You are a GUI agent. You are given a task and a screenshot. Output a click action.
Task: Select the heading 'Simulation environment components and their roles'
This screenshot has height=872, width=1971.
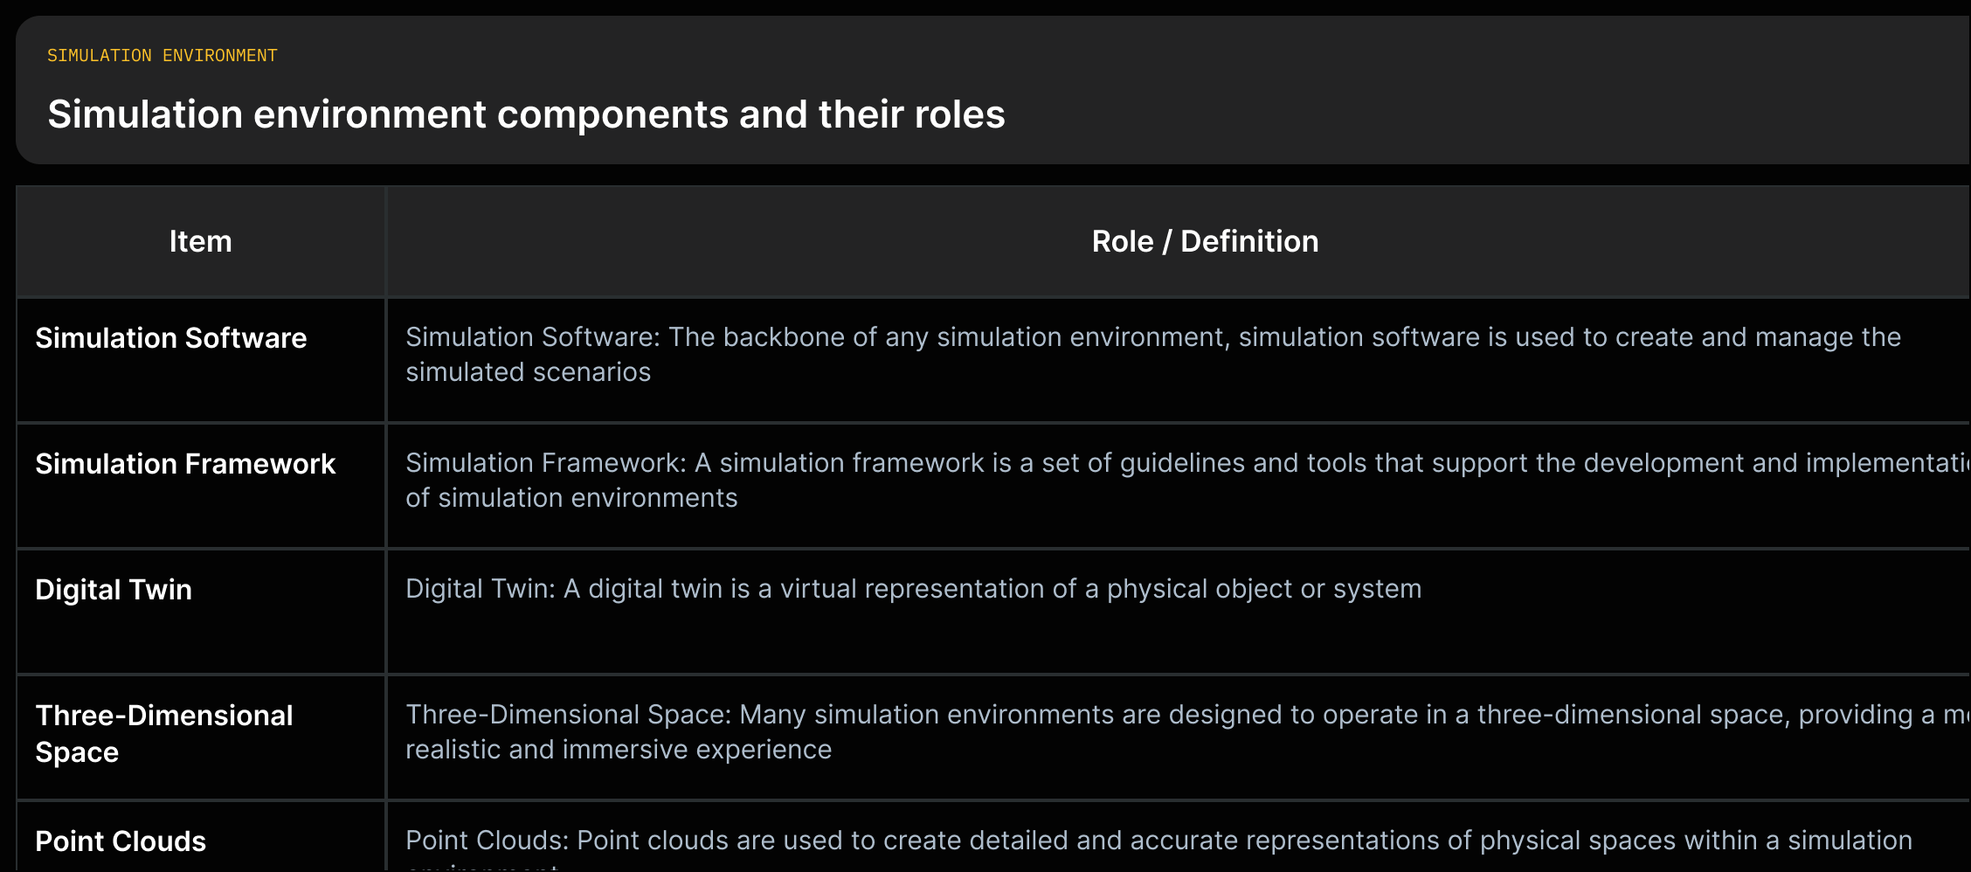[526, 114]
